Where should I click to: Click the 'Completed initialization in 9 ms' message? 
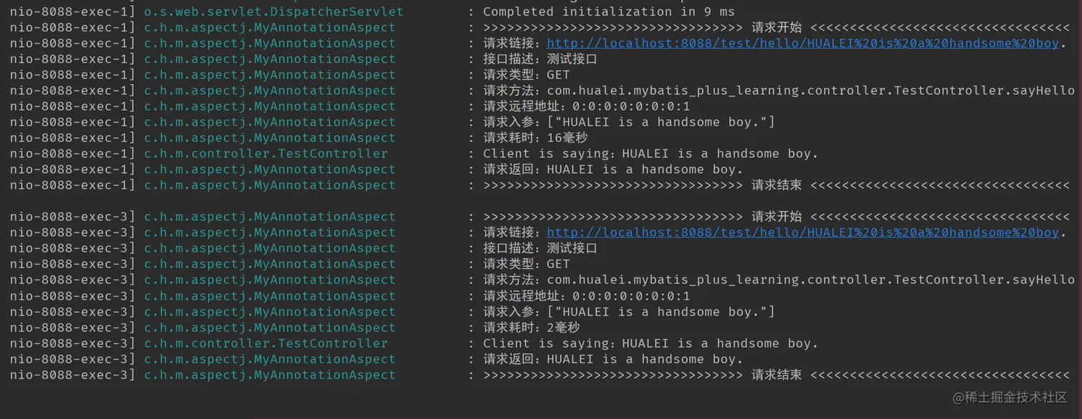pos(608,12)
